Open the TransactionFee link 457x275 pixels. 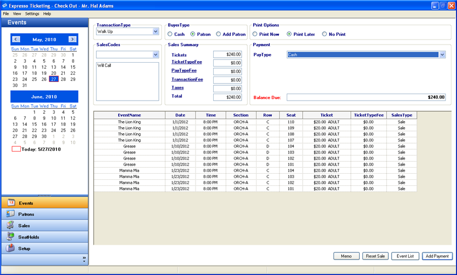click(x=187, y=79)
